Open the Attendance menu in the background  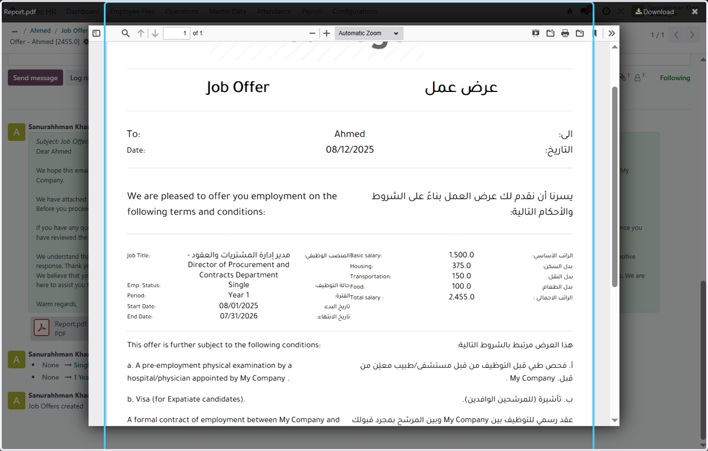(274, 11)
